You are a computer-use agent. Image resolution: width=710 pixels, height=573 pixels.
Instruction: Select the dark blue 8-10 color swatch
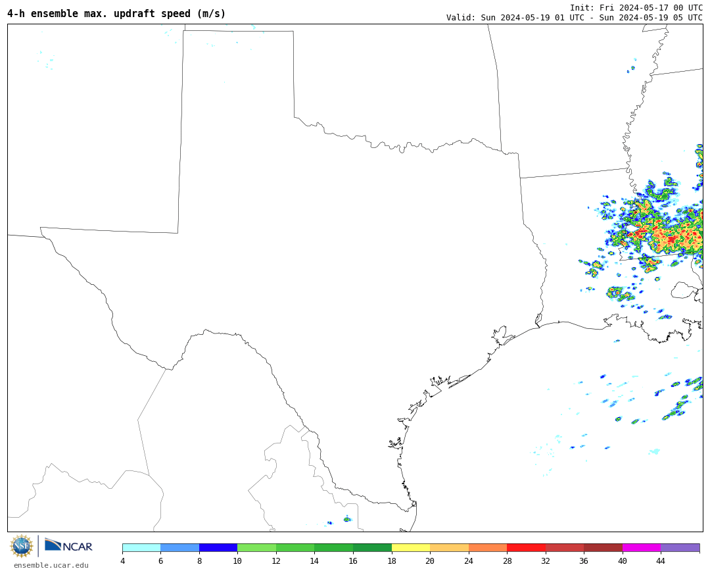[x=218, y=548]
